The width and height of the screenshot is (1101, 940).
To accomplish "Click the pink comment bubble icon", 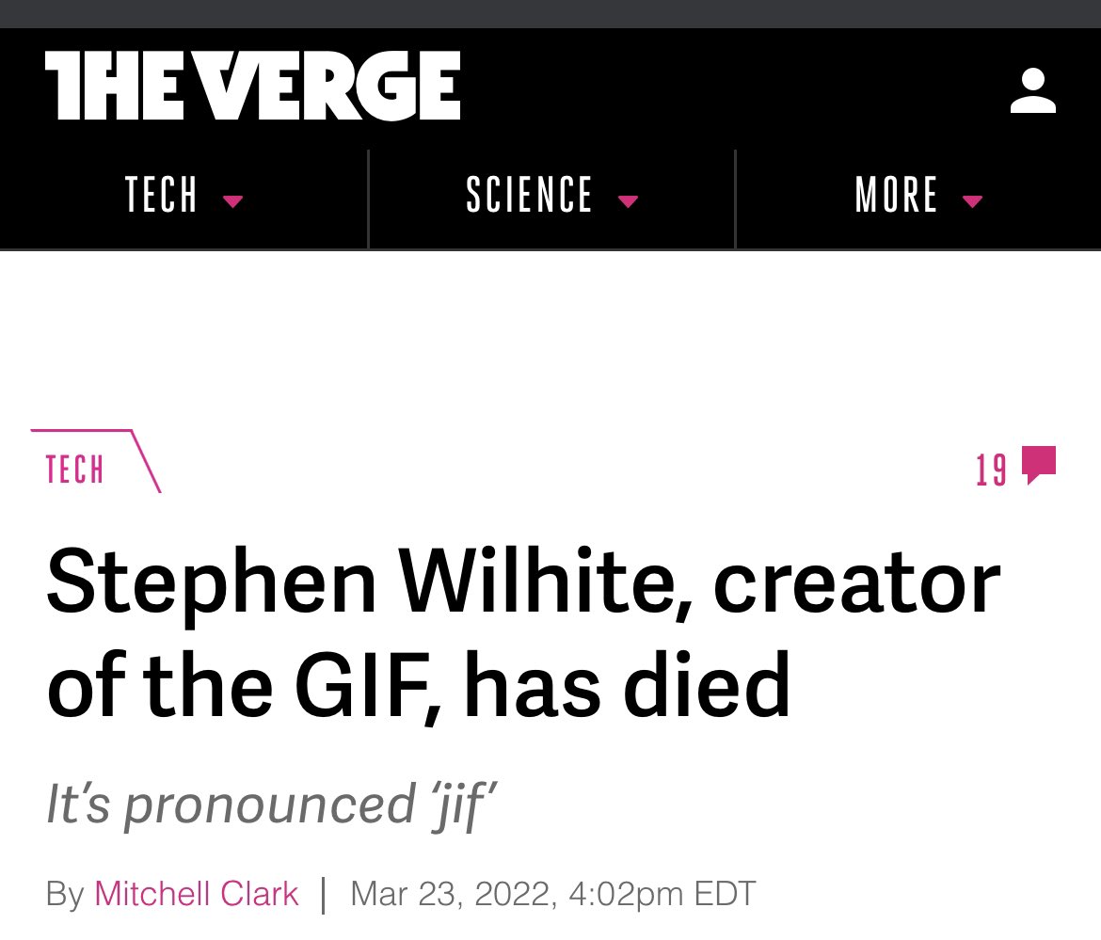I will [x=1039, y=464].
